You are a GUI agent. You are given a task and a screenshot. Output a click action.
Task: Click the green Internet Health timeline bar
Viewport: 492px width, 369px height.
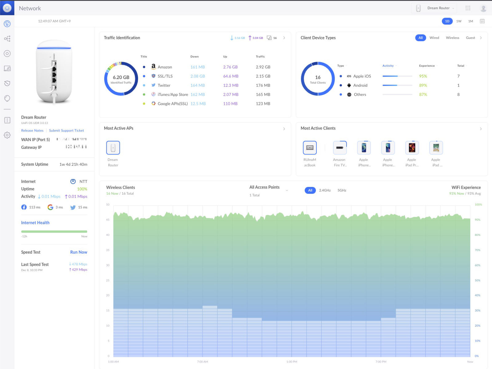pos(54,232)
